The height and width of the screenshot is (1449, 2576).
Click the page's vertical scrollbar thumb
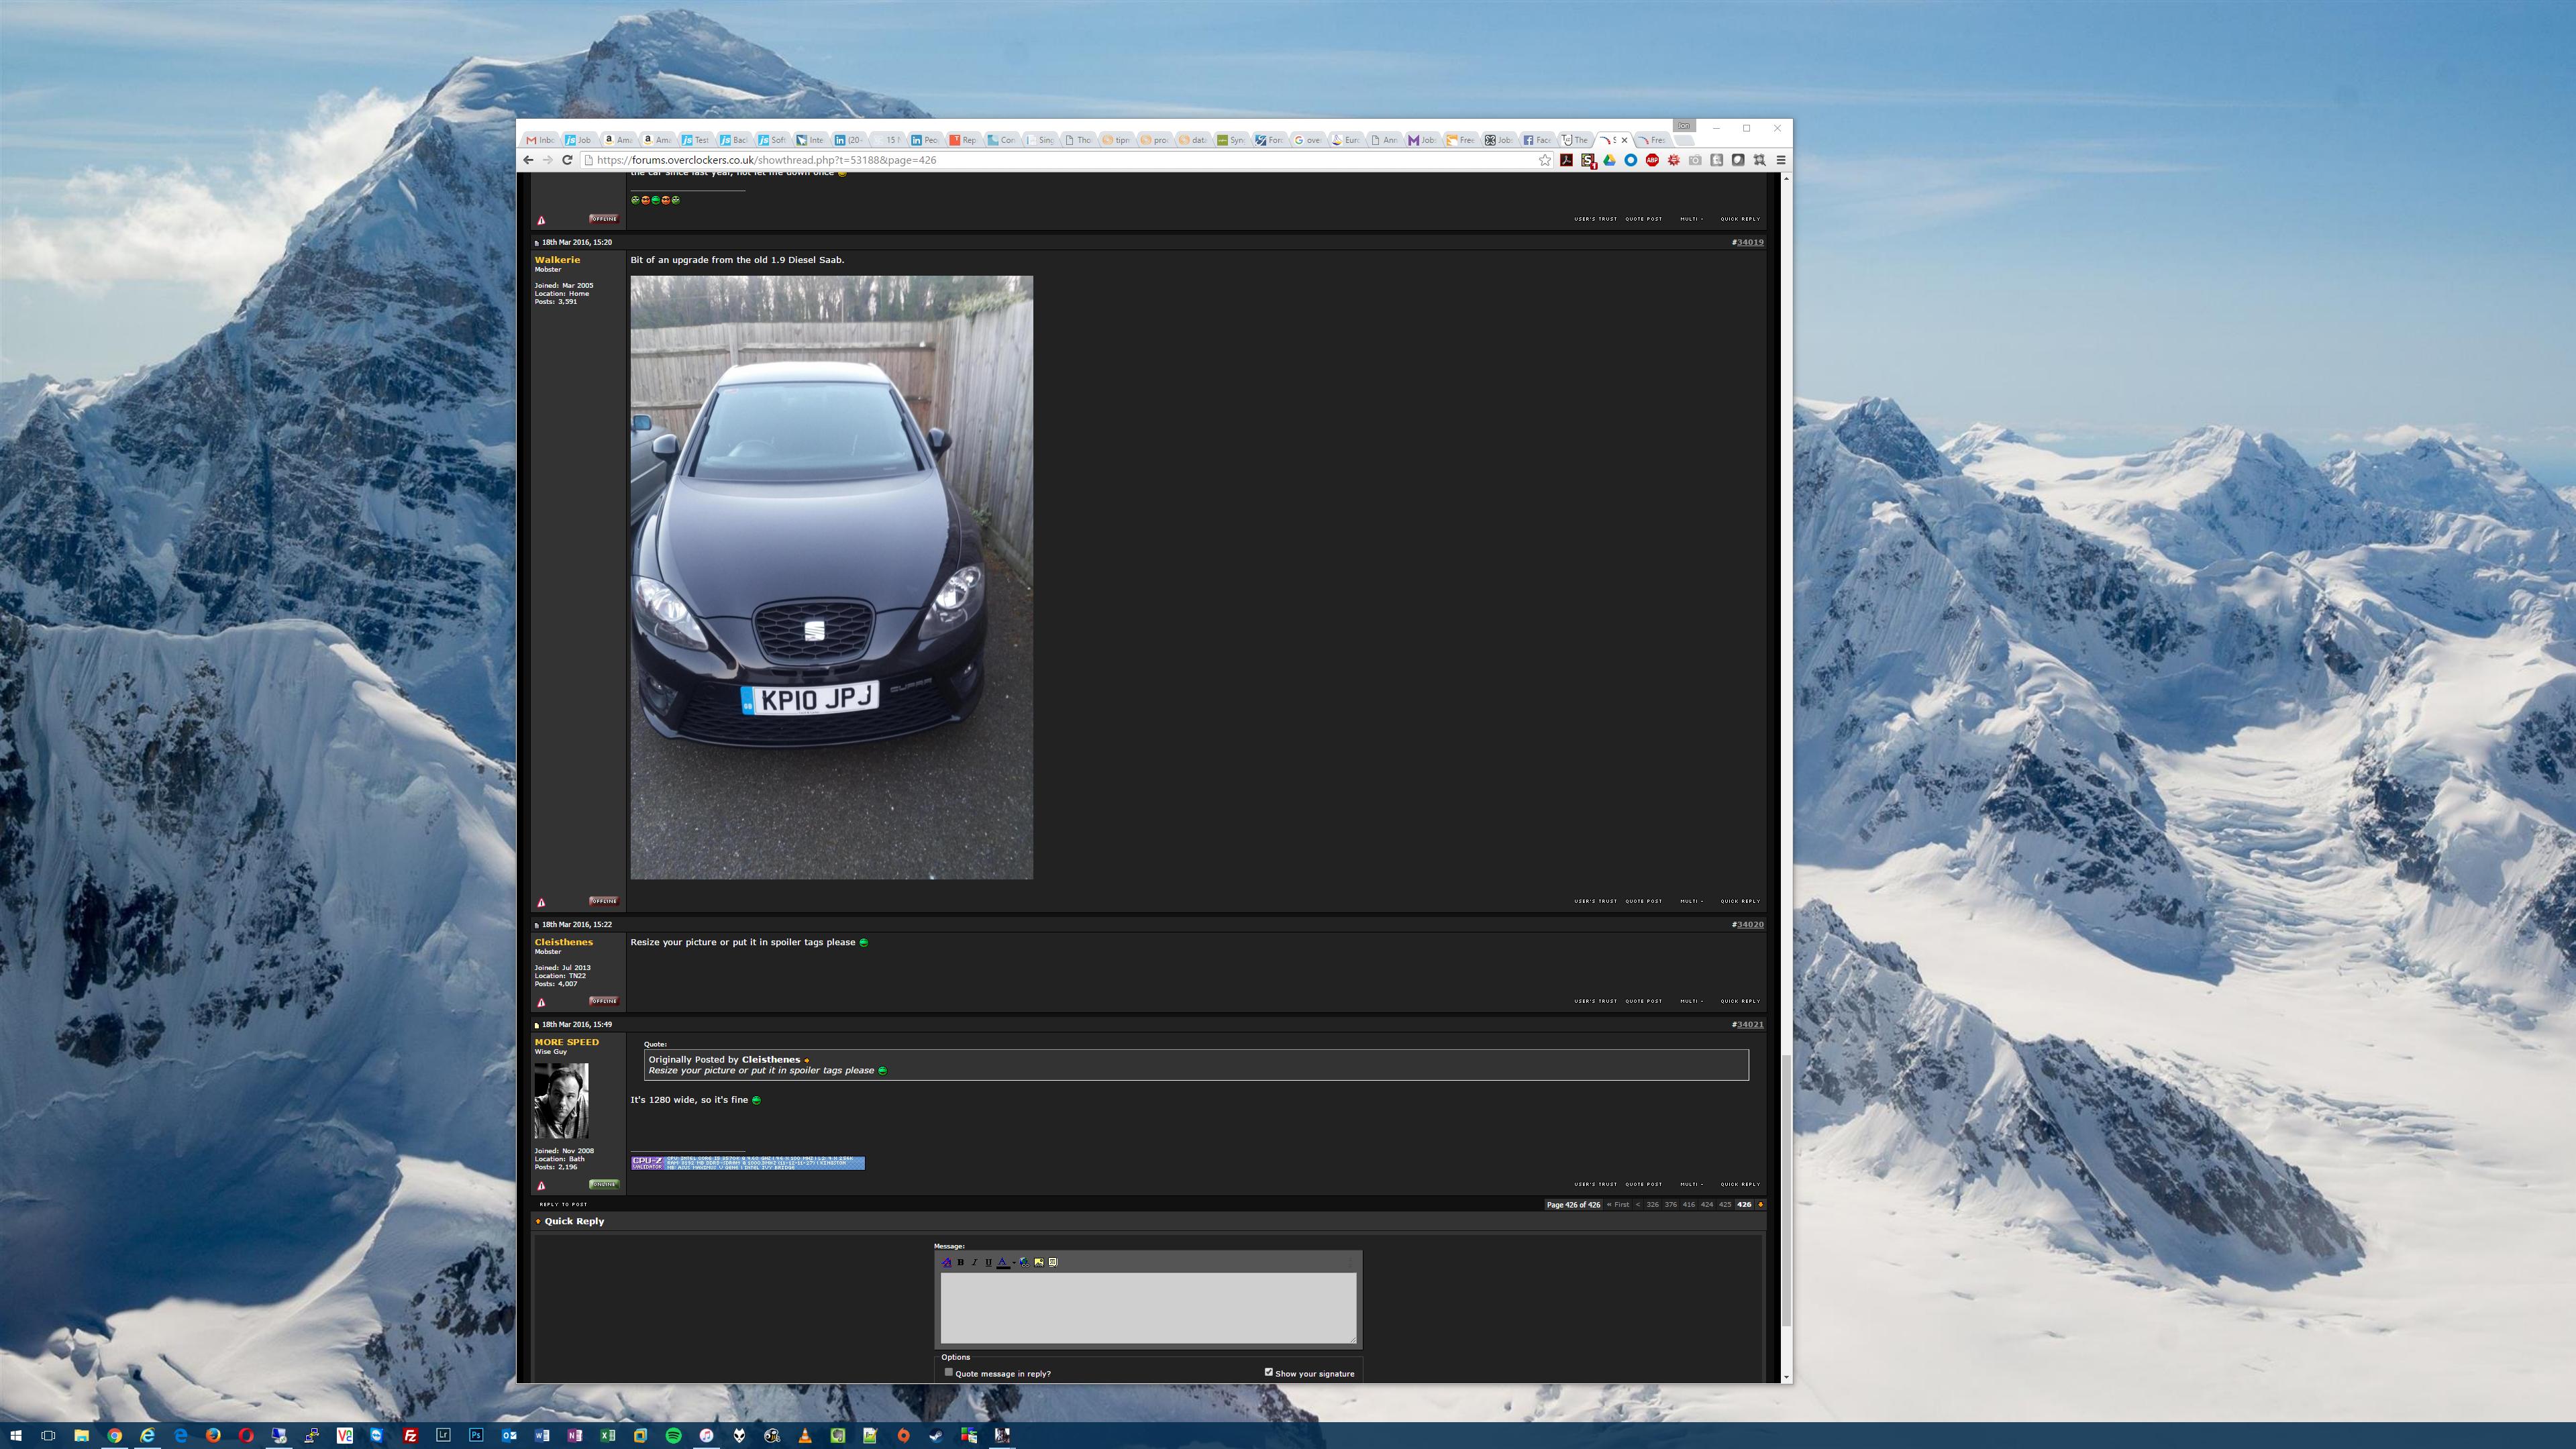click(x=1786, y=1190)
